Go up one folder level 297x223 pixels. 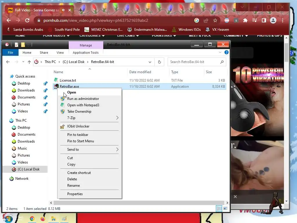[x=29, y=62]
